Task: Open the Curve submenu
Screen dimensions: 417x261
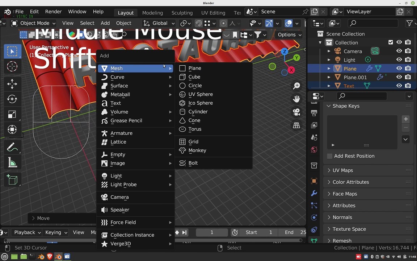Action: (x=136, y=77)
